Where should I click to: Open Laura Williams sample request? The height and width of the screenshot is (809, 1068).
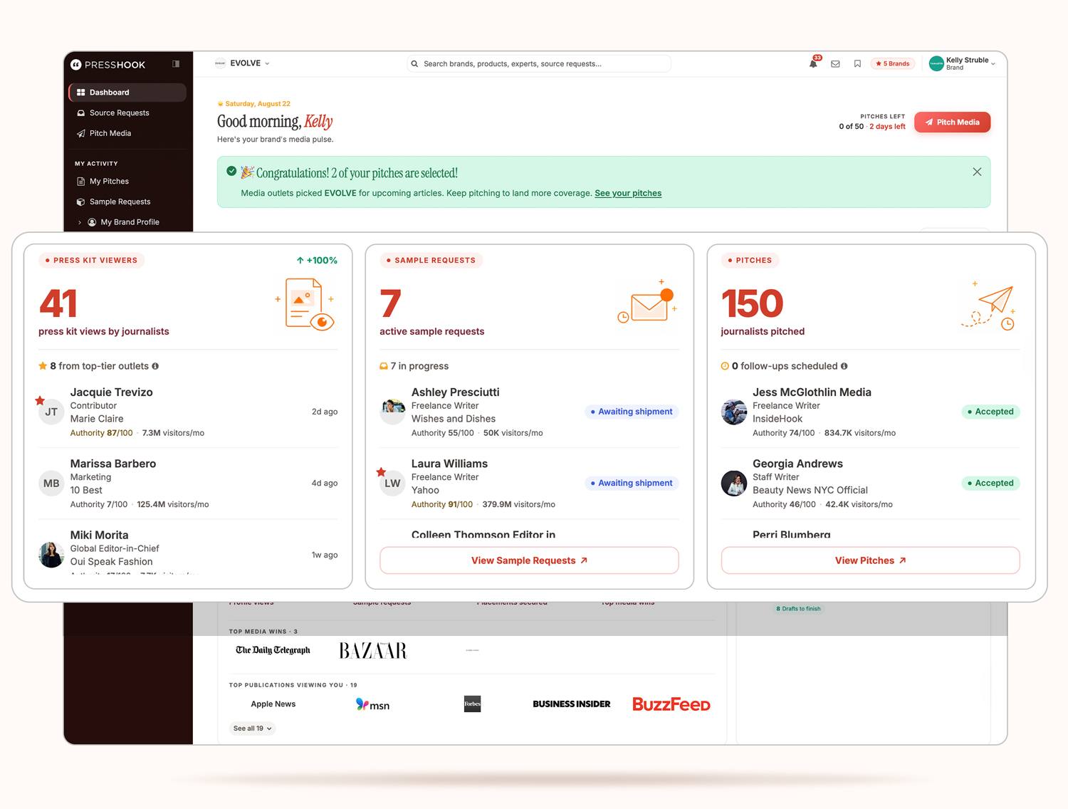coord(529,484)
